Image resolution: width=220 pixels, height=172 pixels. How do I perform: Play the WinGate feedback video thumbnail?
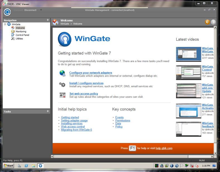(x=189, y=129)
